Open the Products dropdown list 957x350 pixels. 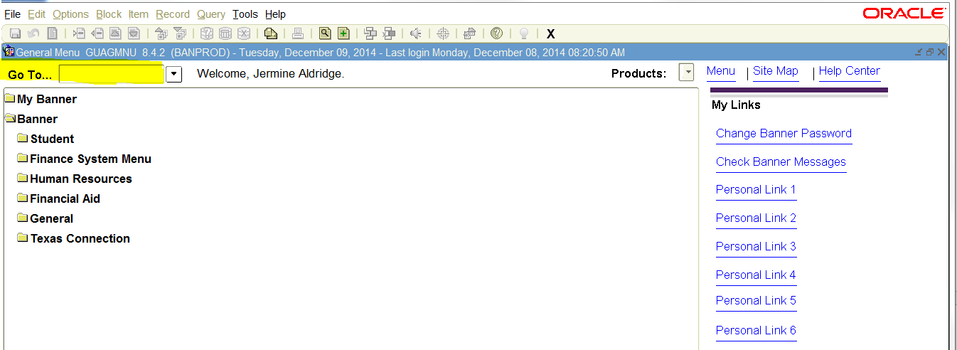coord(686,73)
